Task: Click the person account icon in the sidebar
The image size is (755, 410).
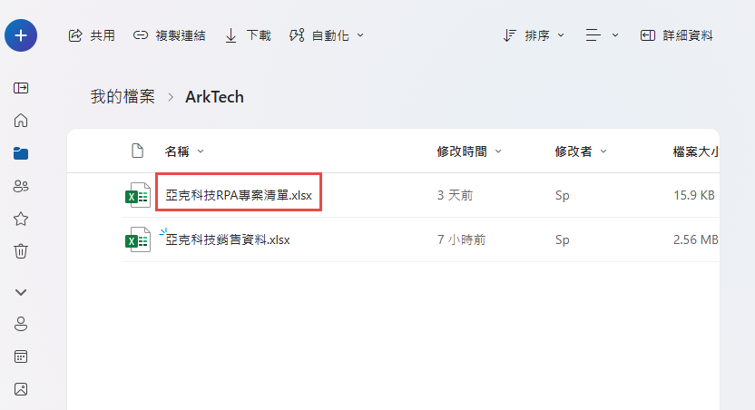Action: tap(21, 324)
